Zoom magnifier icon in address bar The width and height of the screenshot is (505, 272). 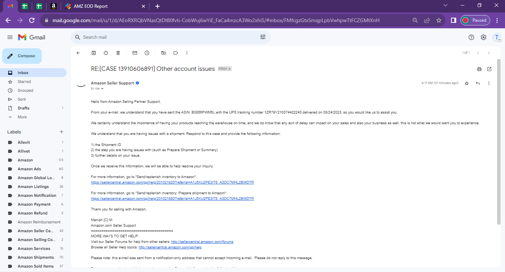point(415,20)
